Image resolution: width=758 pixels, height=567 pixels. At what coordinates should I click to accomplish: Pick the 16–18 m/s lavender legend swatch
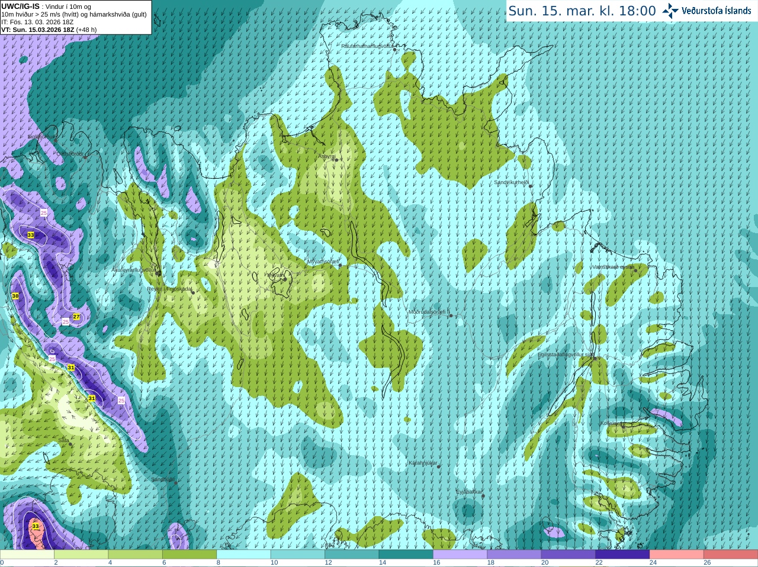click(x=460, y=555)
